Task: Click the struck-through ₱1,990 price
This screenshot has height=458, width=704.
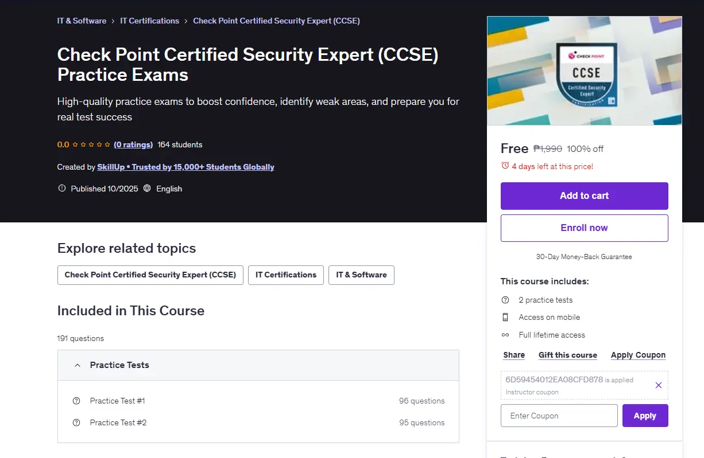Action: click(x=548, y=148)
